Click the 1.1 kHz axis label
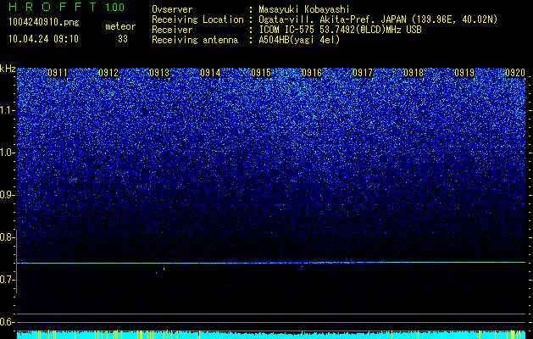This screenshot has width=533, height=339. tap(8, 110)
